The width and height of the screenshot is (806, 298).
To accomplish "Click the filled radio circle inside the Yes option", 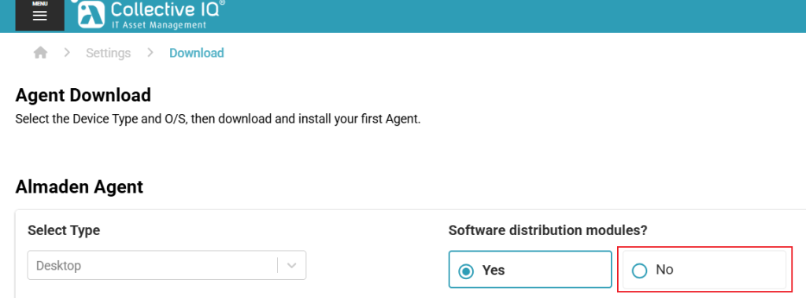I will pyautogui.click(x=466, y=270).
